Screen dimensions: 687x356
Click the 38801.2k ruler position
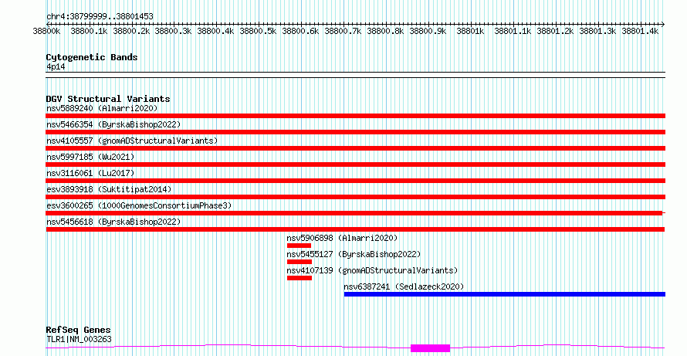point(555,31)
